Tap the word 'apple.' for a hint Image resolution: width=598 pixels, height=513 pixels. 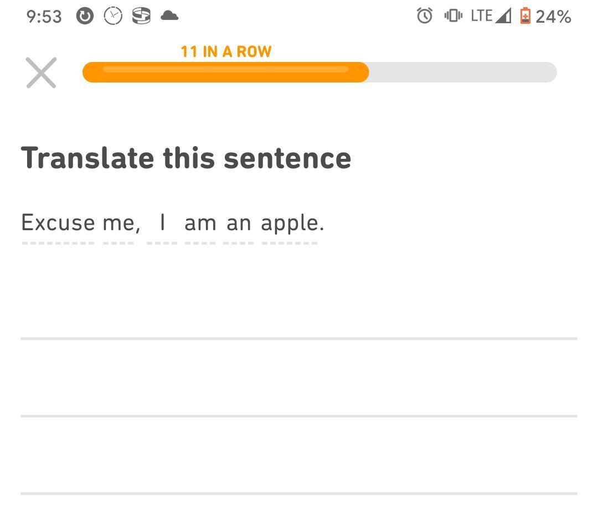(x=292, y=223)
